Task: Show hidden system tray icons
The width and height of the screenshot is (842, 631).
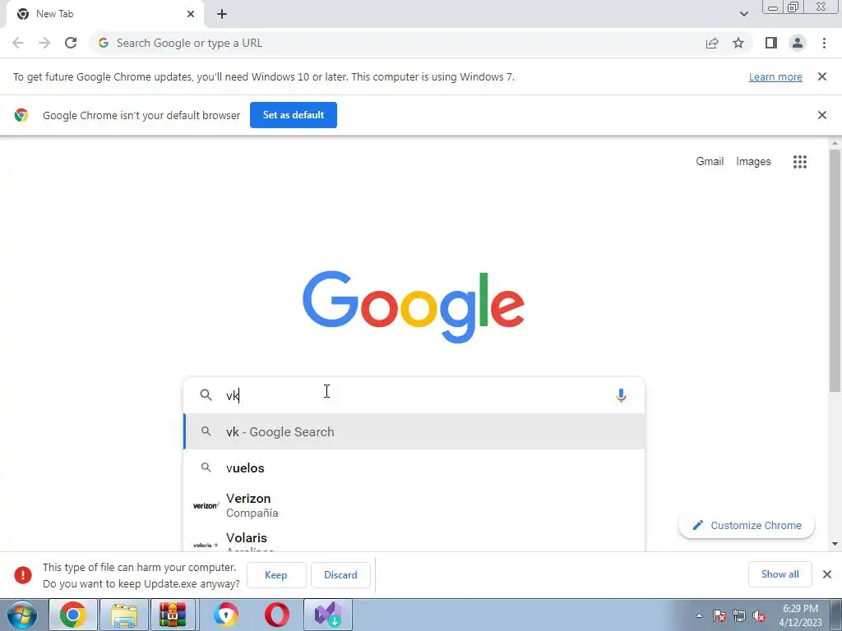Action: point(699,616)
